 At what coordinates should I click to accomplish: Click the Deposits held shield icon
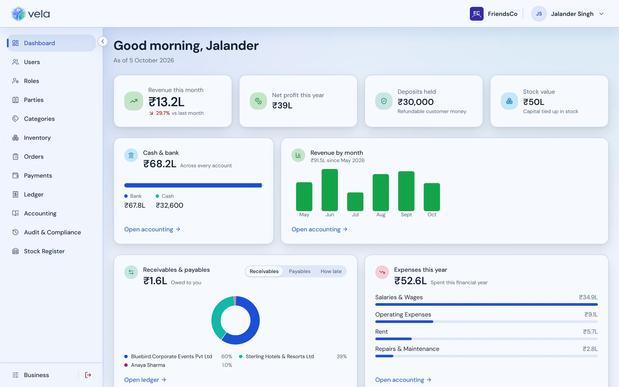click(384, 101)
